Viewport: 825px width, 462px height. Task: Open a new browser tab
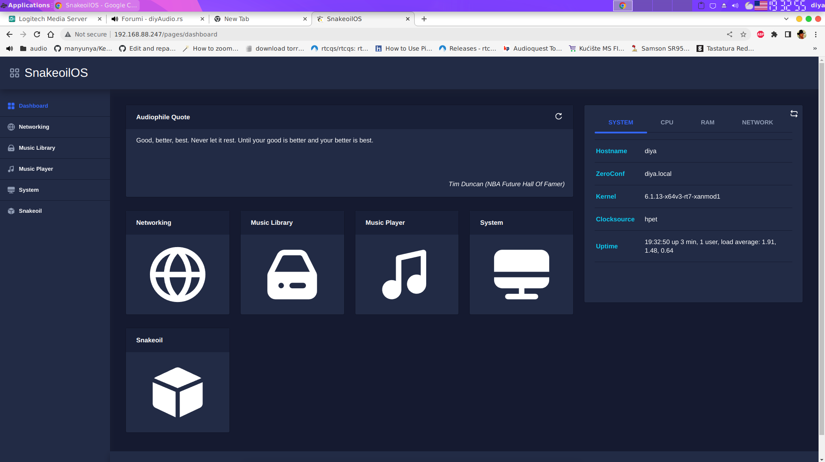pos(424,19)
